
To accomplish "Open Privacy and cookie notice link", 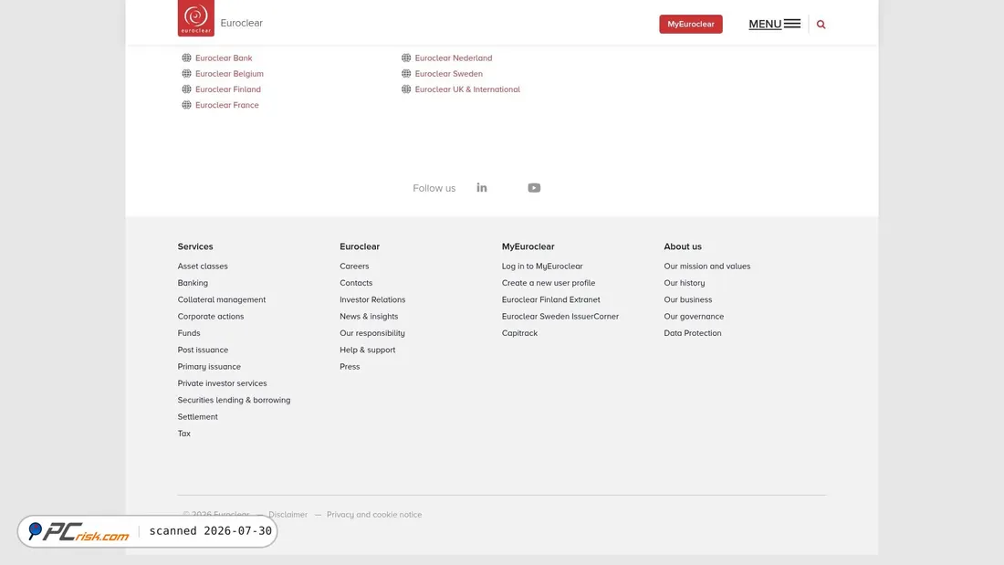I will point(374,515).
